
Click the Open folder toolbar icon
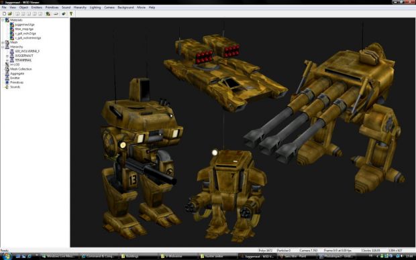point(10,13)
